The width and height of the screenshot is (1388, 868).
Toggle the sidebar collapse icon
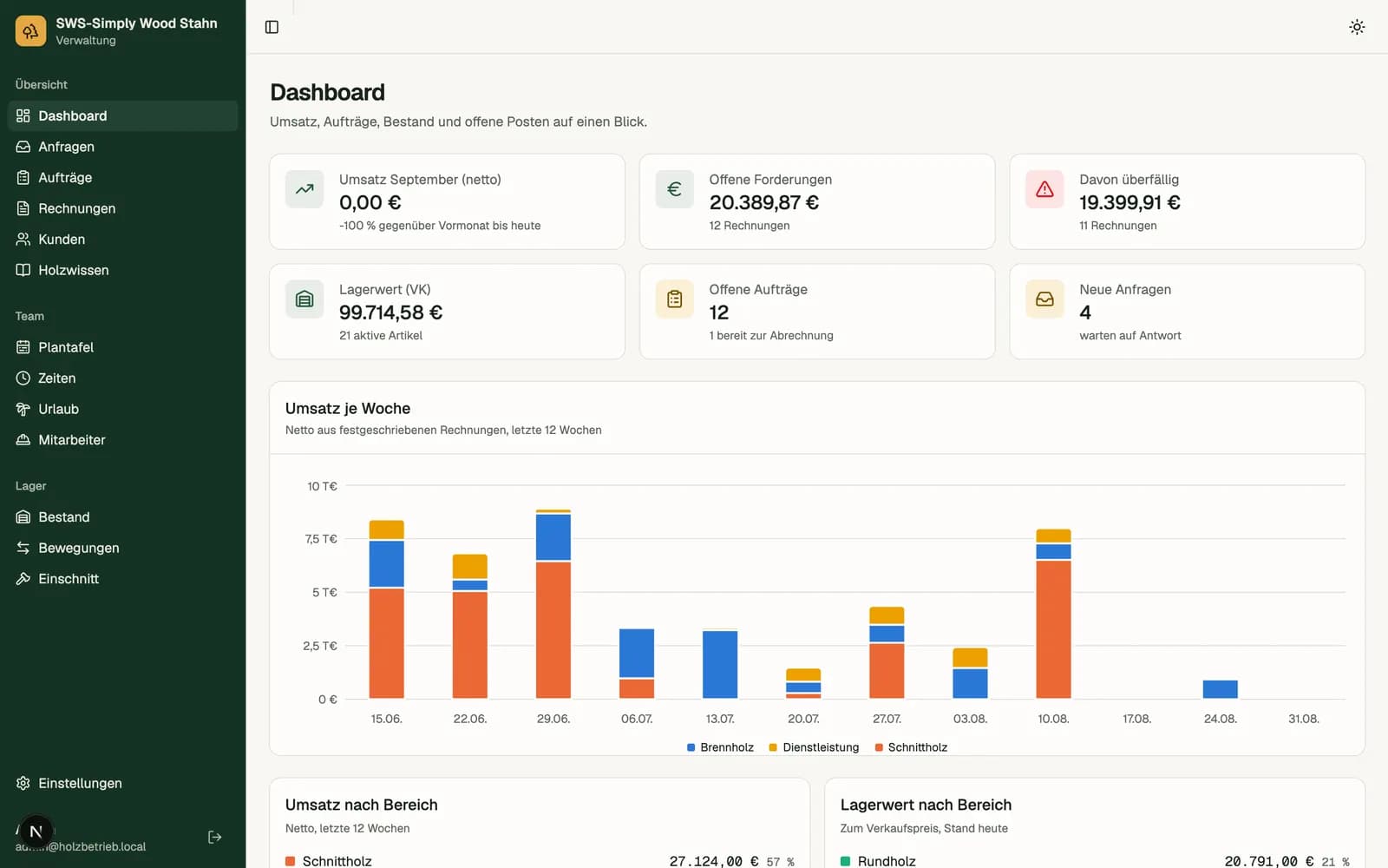(x=272, y=27)
